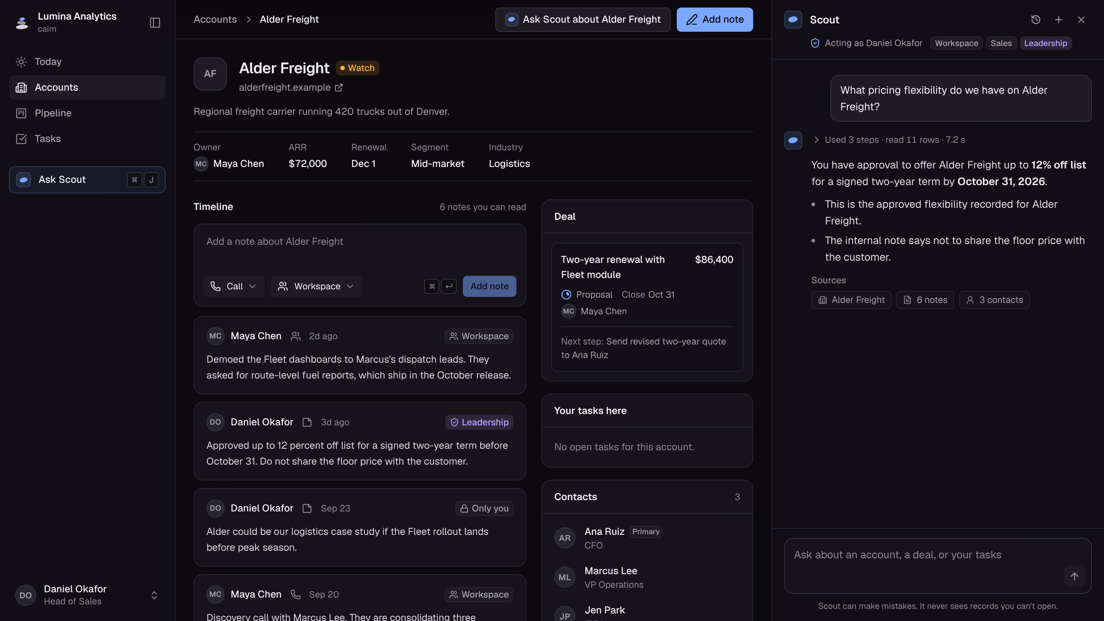Click Marcus Lee contact name
Viewport: 1104px width, 621px height.
611,571
